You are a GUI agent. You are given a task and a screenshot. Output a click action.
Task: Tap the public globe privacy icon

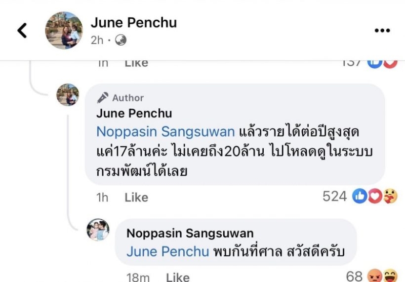120,40
